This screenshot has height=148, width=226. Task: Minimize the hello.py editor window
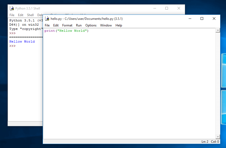click(190, 18)
